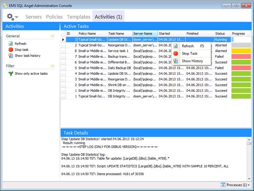Click the Show History icon in context menu

coord(176,61)
